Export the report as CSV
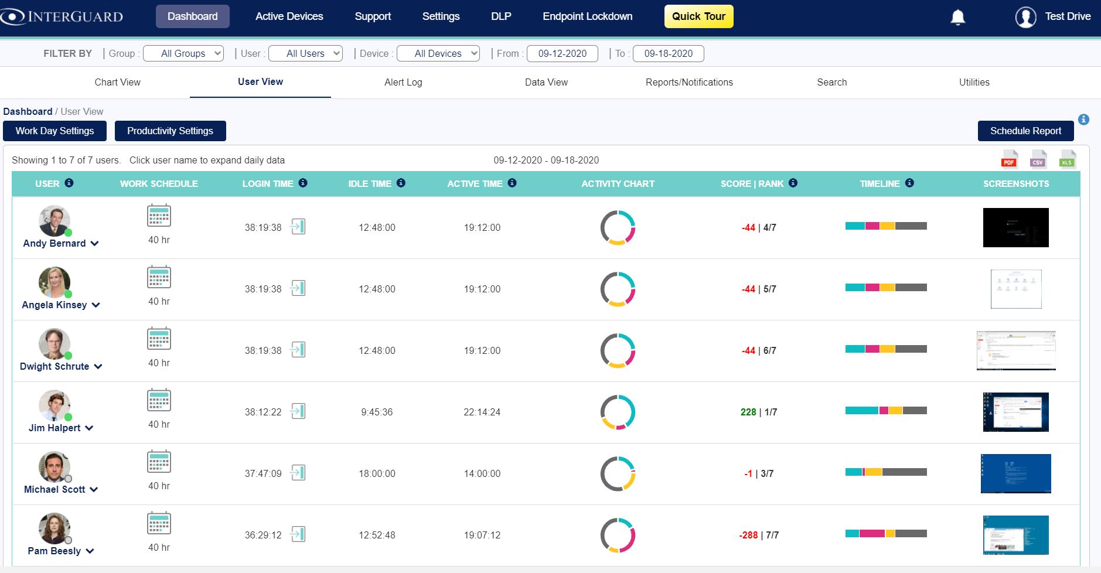Screen dimensions: 1101x573 [1038, 160]
